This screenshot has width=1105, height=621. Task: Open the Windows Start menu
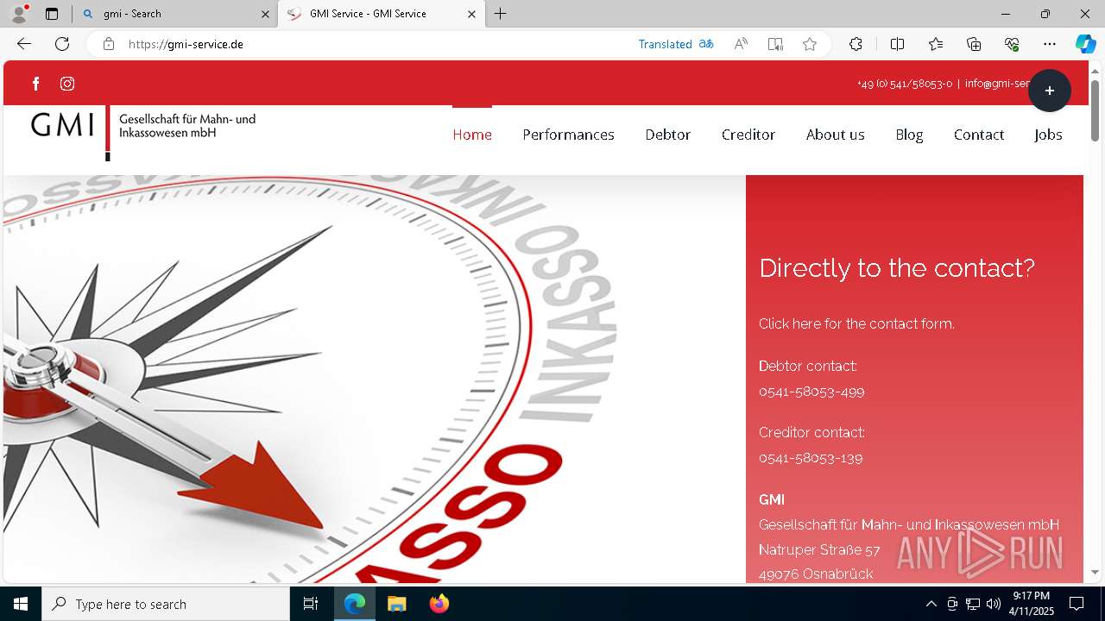click(21, 604)
